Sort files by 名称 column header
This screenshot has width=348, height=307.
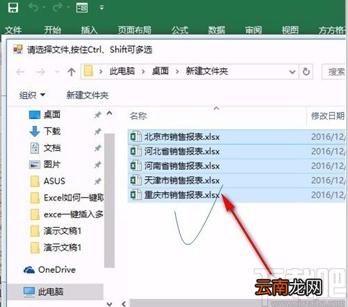click(x=138, y=116)
